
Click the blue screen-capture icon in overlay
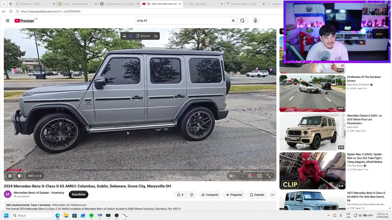(x=131, y=36)
